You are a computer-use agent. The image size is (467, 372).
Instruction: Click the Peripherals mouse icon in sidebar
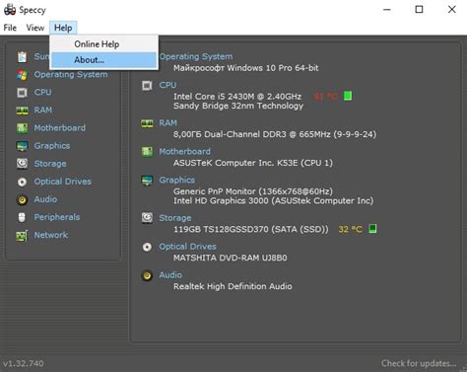pyautogui.click(x=22, y=217)
